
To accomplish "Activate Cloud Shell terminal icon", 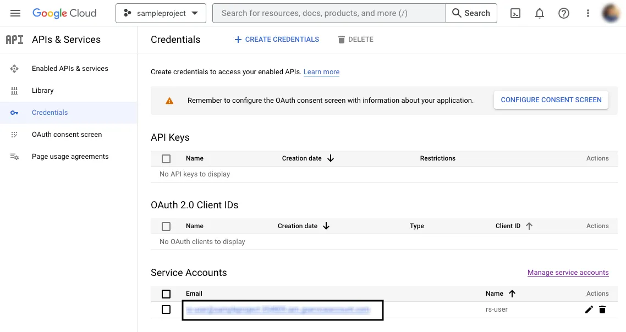I will tap(515, 13).
